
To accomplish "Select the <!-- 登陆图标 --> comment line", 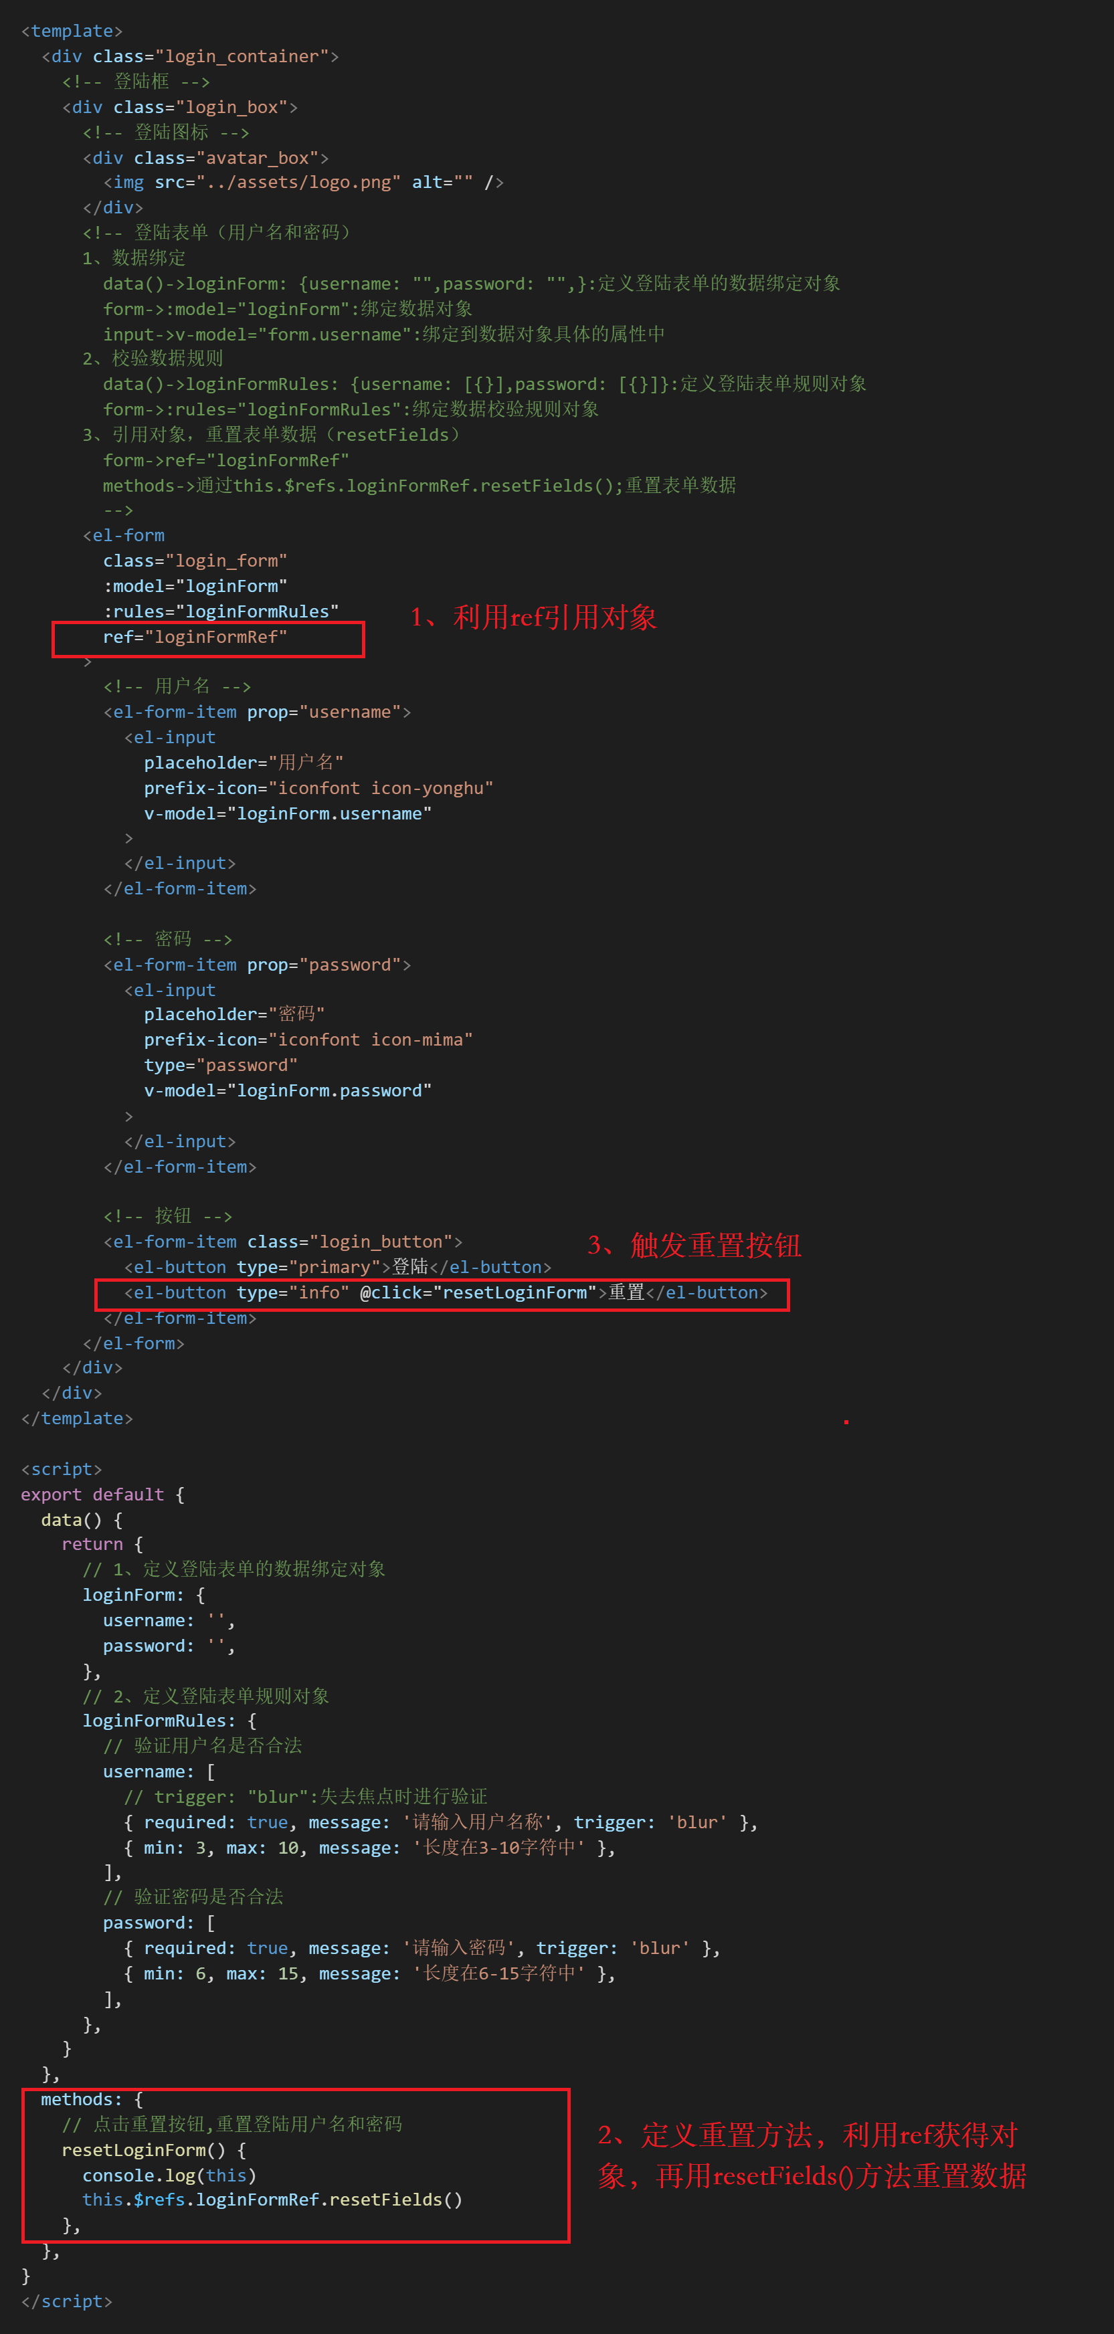I will tap(166, 132).
